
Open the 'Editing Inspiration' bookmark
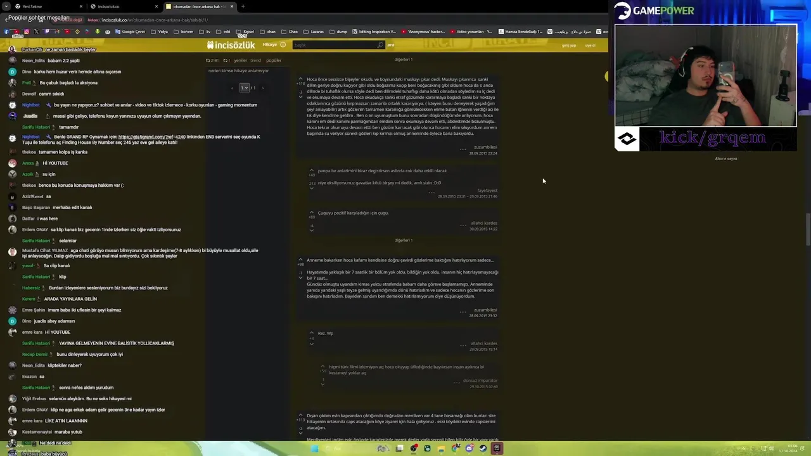click(x=374, y=32)
